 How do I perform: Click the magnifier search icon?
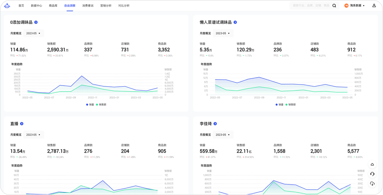[334, 6]
